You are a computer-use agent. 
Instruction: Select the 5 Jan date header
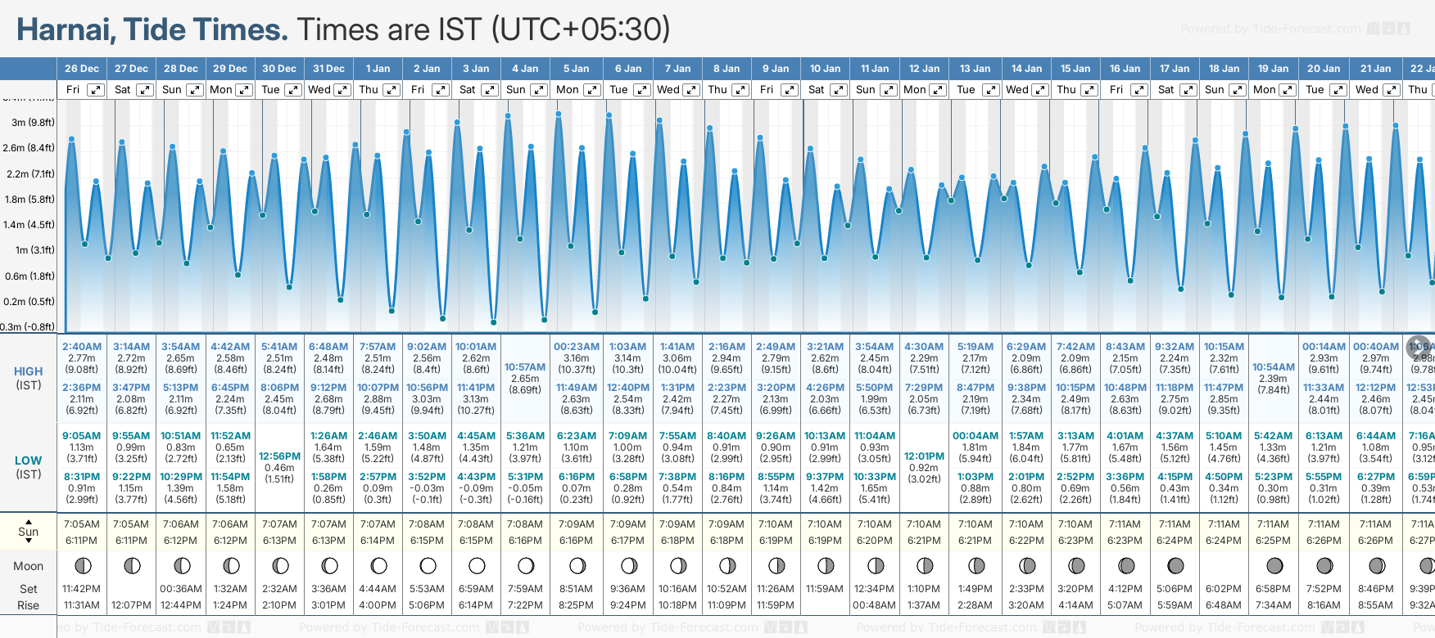coord(577,69)
